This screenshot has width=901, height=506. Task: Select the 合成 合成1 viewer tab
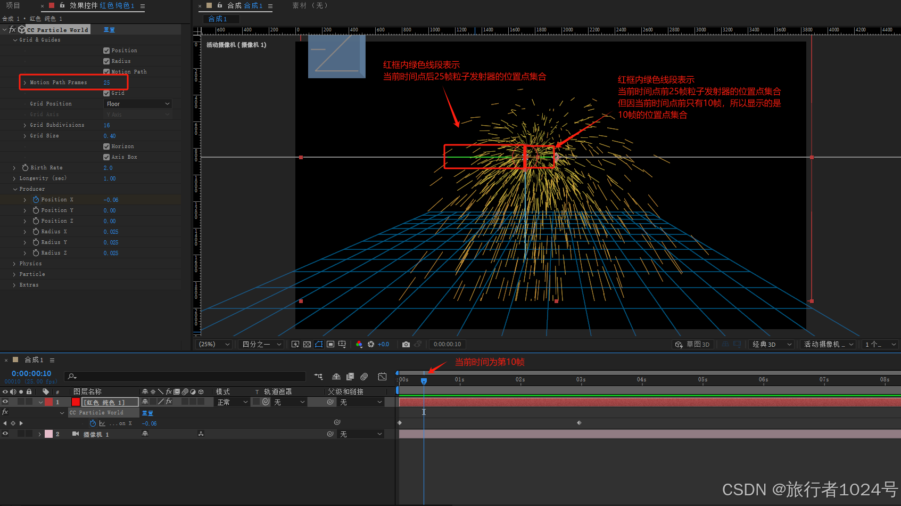245,5
